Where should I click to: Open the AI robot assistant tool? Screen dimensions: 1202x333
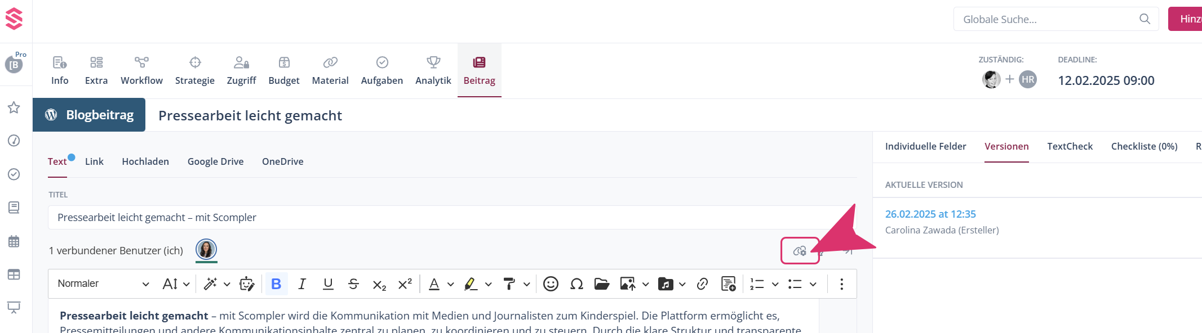point(247,284)
